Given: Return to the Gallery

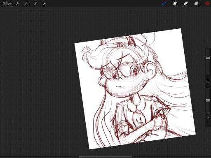Looking at the screenshot, I should click(7, 4).
